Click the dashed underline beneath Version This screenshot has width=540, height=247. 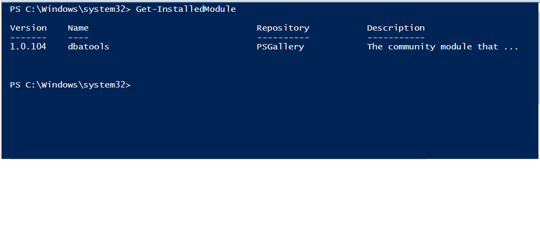coord(28,38)
